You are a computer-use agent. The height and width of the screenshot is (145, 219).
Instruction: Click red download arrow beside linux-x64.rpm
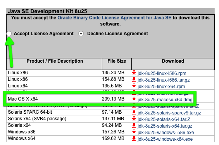[x=134, y=86]
